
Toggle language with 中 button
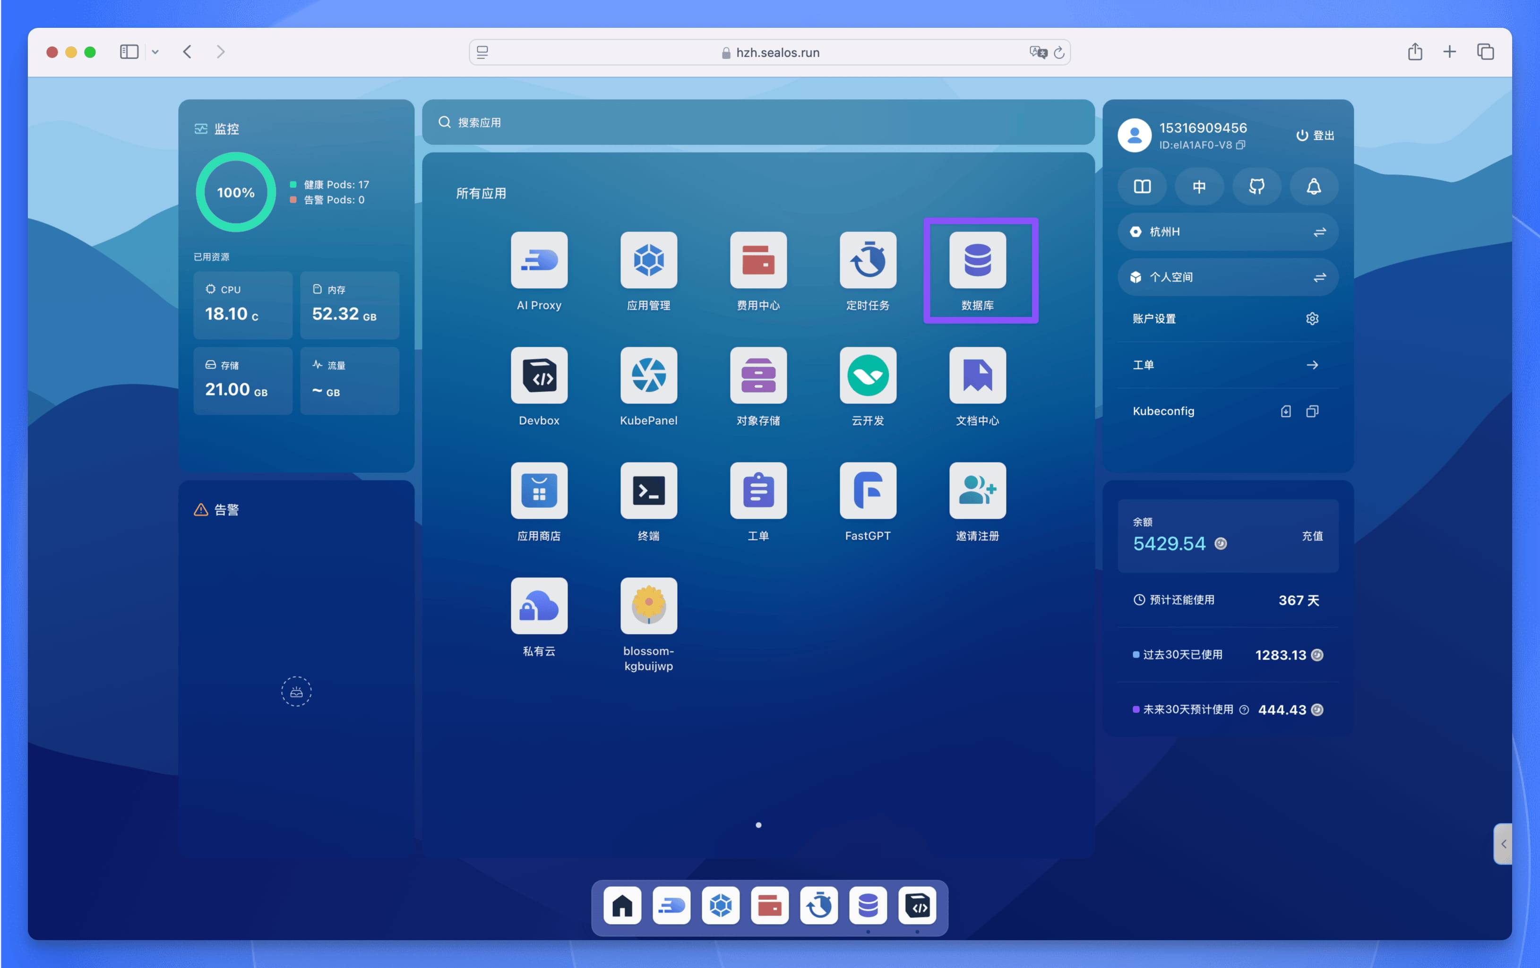pyautogui.click(x=1199, y=187)
